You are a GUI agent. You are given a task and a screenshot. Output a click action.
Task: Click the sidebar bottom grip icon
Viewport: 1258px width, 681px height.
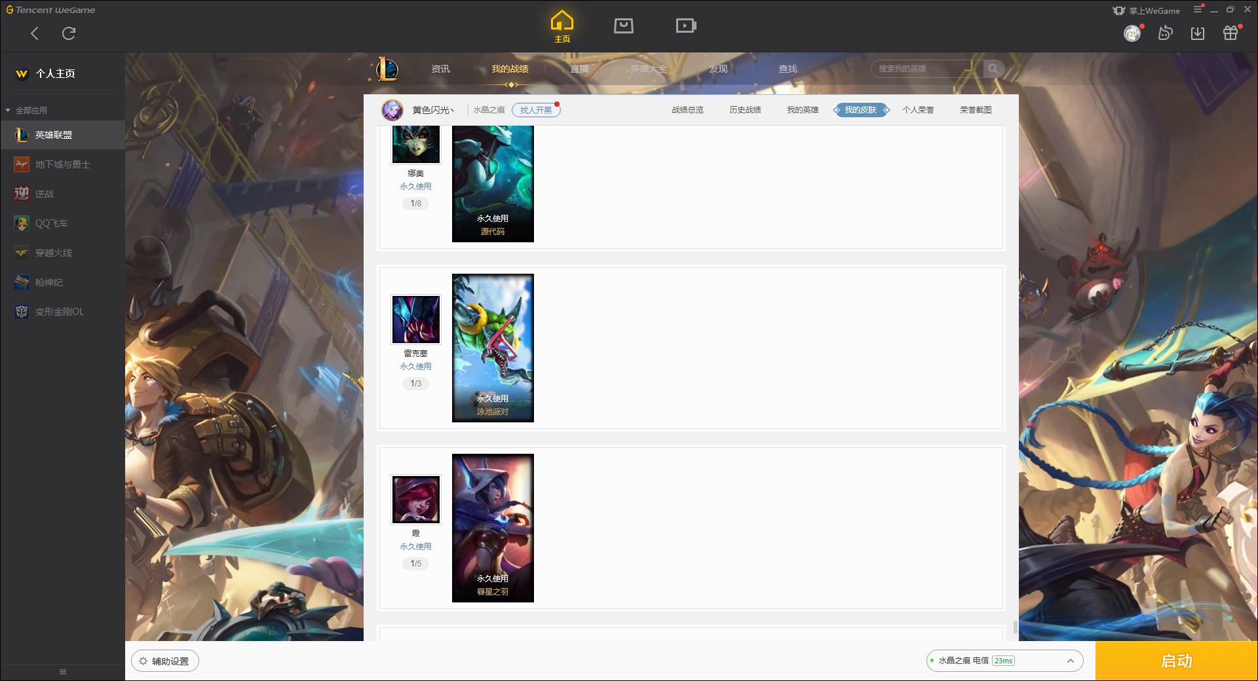pos(63,672)
